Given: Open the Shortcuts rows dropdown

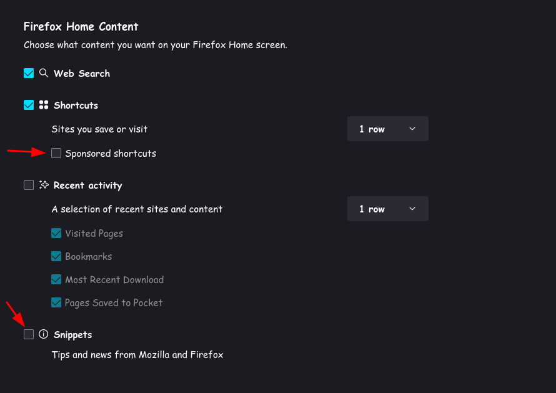Looking at the screenshot, I should click(387, 129).
